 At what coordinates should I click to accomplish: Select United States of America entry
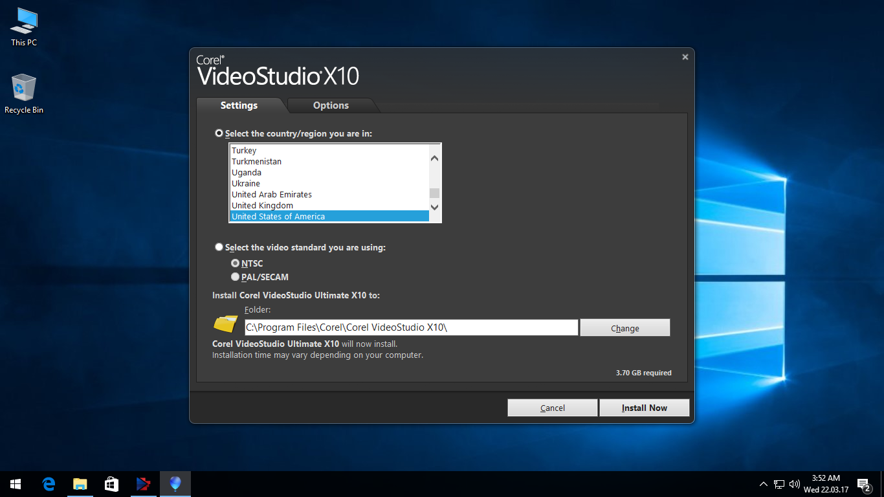pyautogui.click(x=329, y=216)
